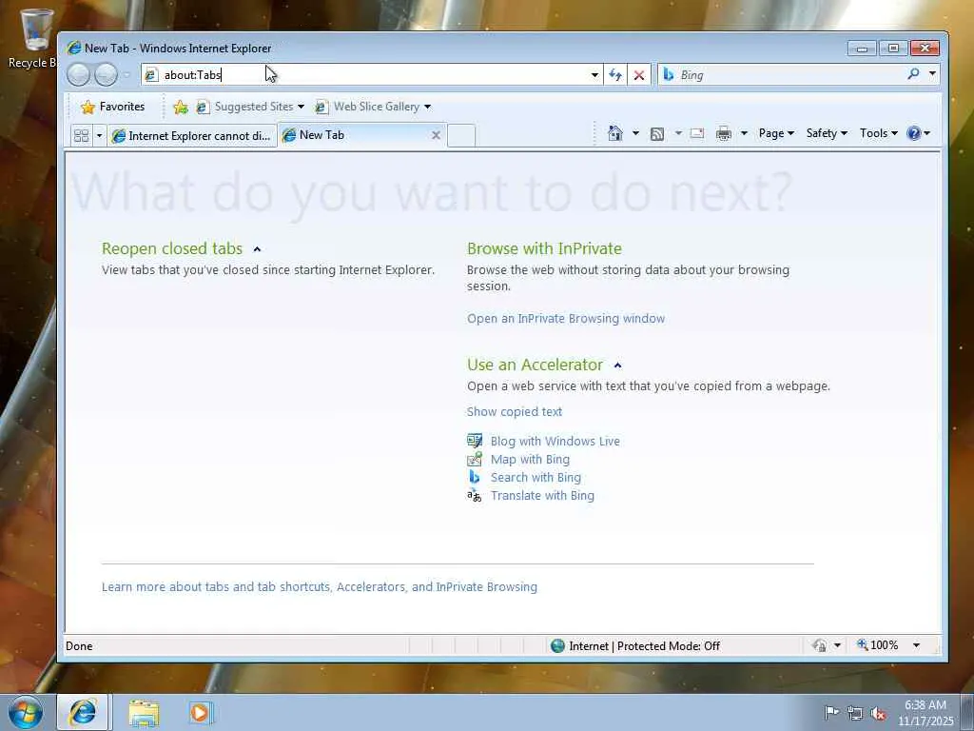Image resolution: width=974 pixels, height=731 pixels.
Task: Click the Refresh page icon
Action: pyautogui.click(x=615, y=74)
